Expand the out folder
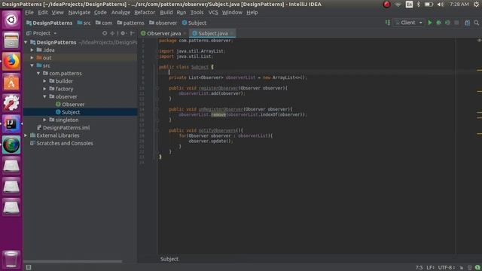Screen dimensions: 482x271 coord(32,58)
